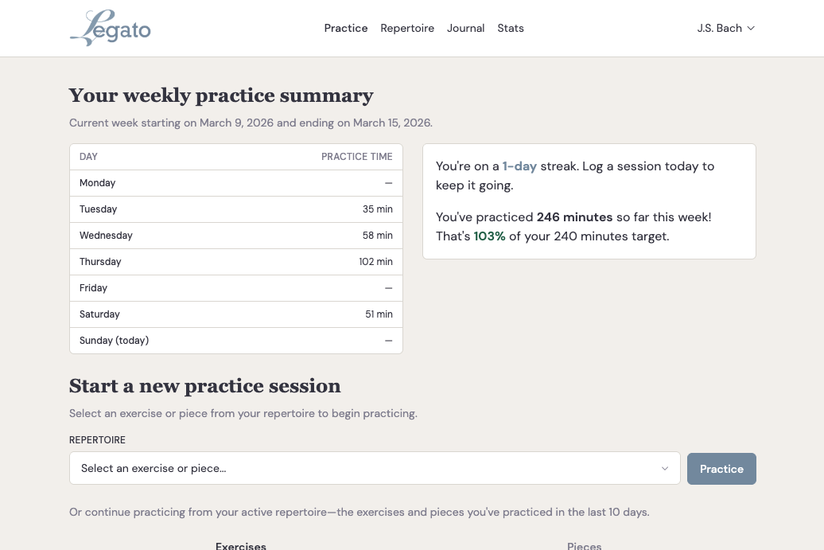Switch to the Exercises section
Image resolution: width=824 pixels, height=550 pixels.
240,546
